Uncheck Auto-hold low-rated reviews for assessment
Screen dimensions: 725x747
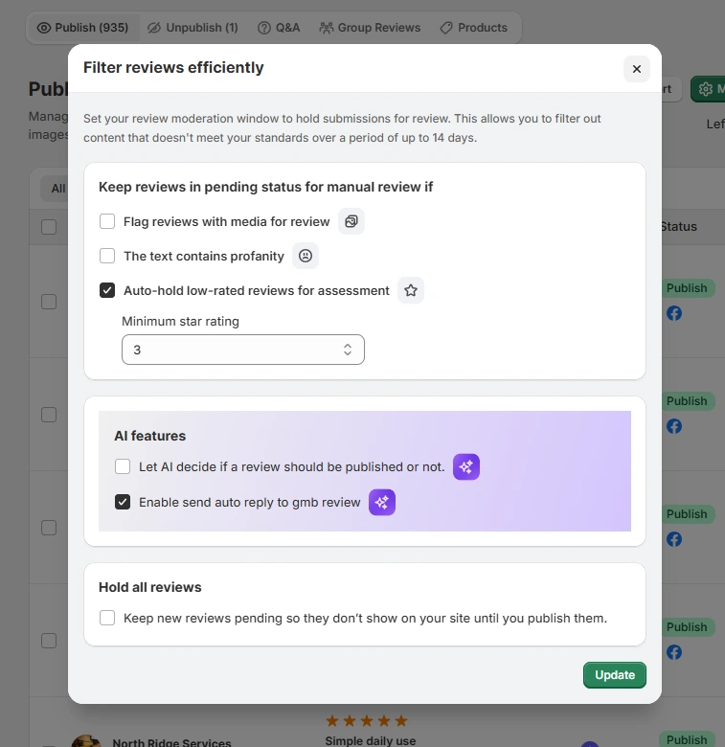(107, 290)
